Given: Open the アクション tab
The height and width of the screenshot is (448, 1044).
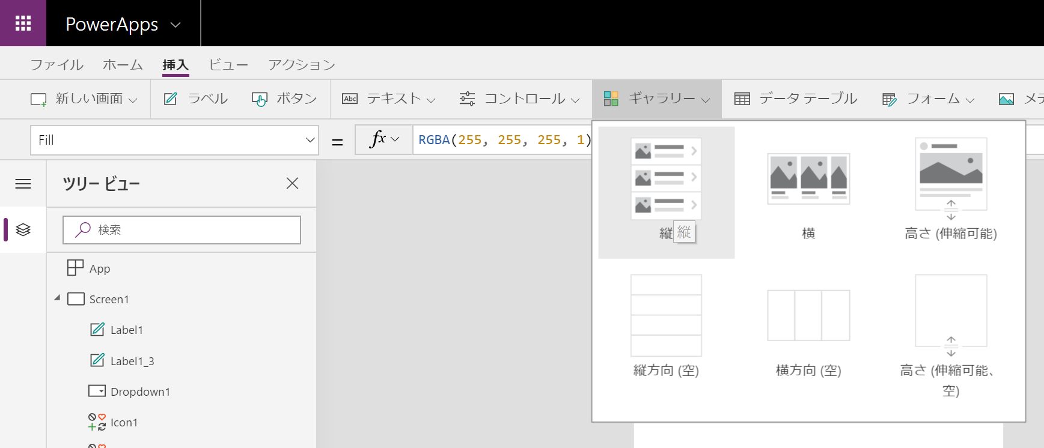Looking at the screenshot, I should pyautogui.click(x=302, y=64).
